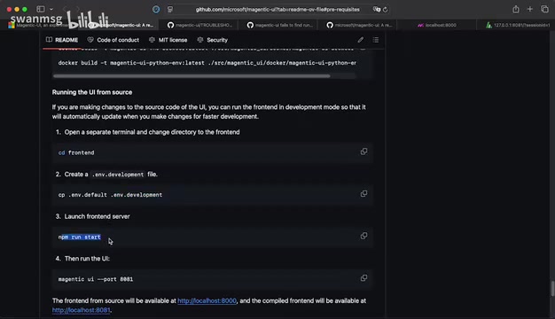
Task: Open the Code of conduct tab
Action: [x=113, y=40]
